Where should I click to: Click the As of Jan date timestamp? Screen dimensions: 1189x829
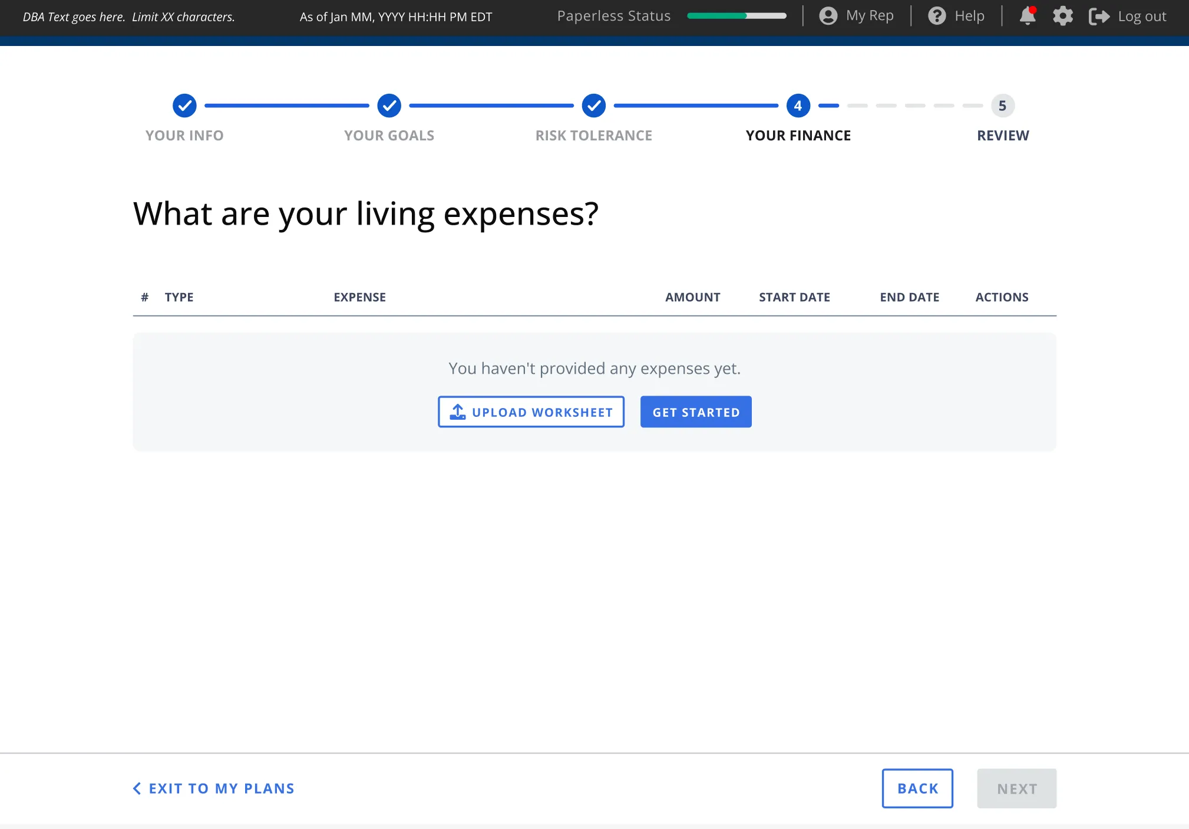pyautogui.click(x=396, y=17)
